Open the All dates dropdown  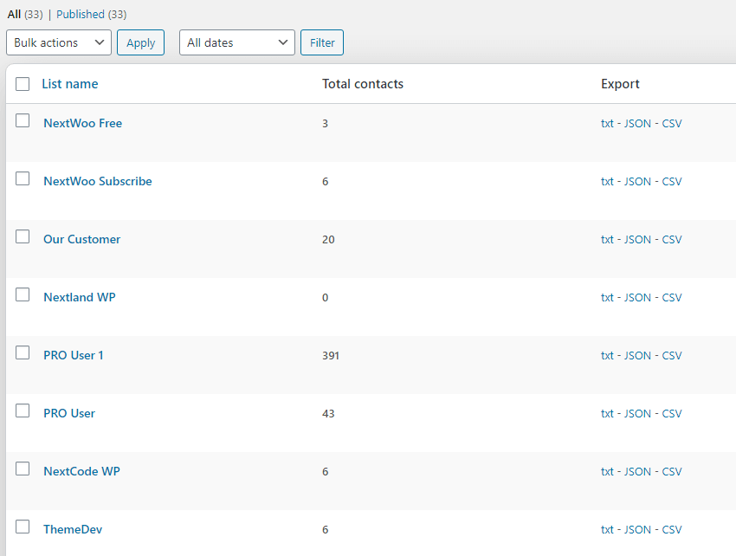[x=237, y=42]
